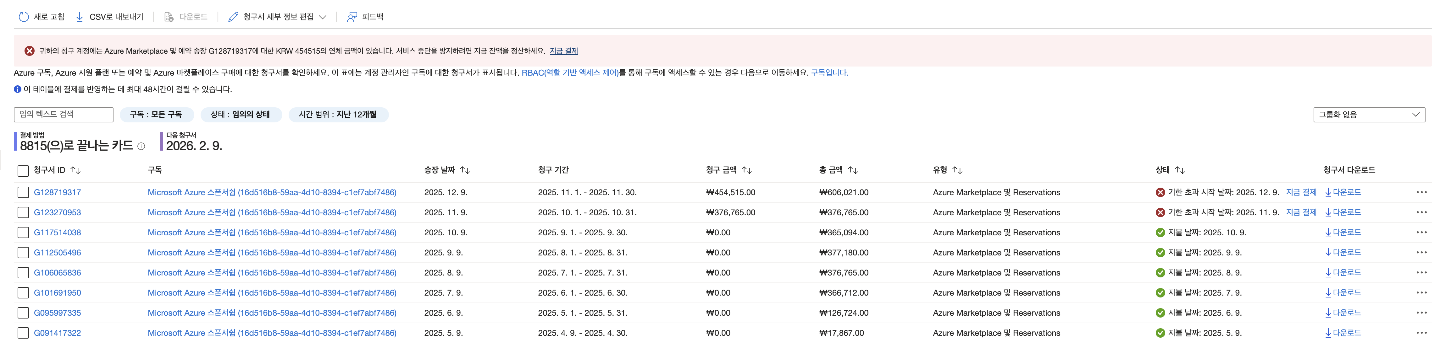Download invoice G123270953 via 다운로드
The height and width of the screenshot is (364, 1440).
tap(1343, 212)
